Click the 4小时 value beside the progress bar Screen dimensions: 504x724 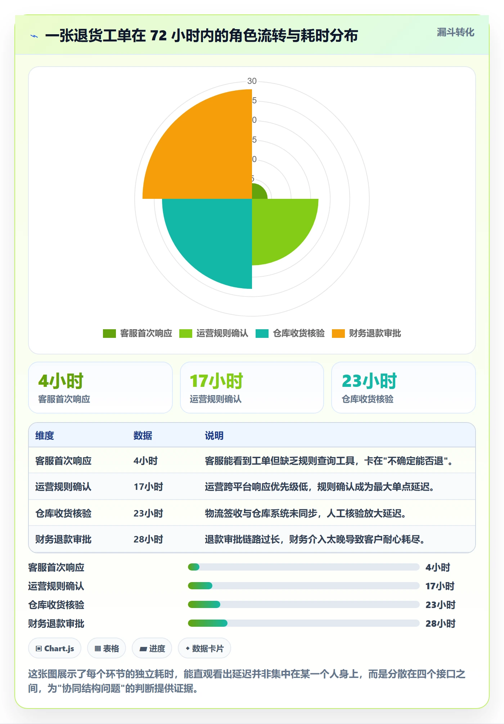[438, 567]
